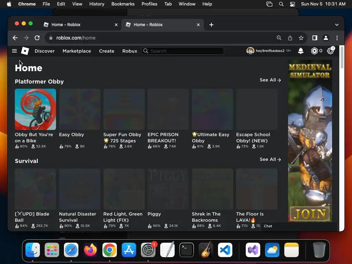Screen dimensions: 352x264
Task: Open the Chrome profile icon
Action: pyautogui.click(x=326, y=38)
